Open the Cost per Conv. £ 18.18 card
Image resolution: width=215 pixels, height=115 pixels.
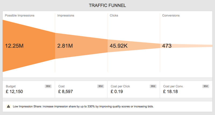(x=186, y=89)
